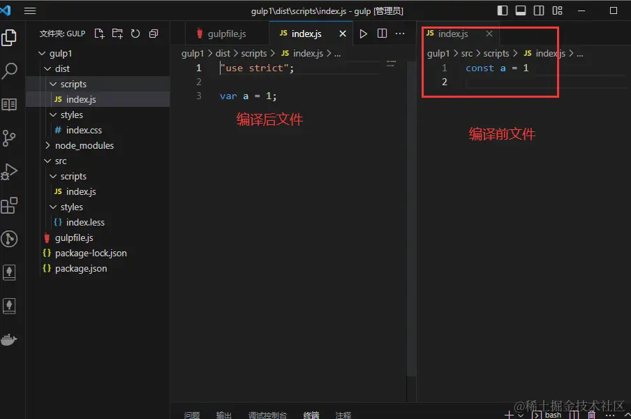Open customize layout icon
The width and height of the screenshot is (631, 419).
click(557, 10)
